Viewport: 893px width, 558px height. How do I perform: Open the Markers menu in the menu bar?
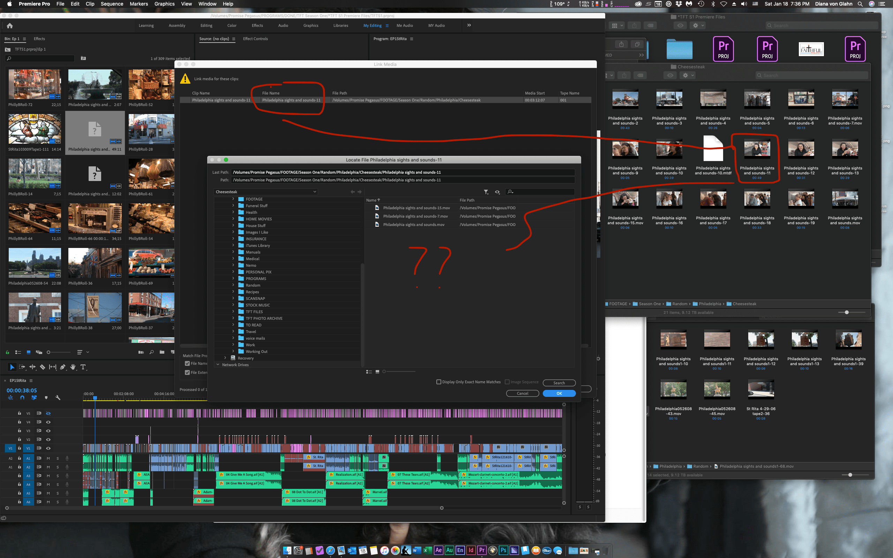click(x=139, y=4)
